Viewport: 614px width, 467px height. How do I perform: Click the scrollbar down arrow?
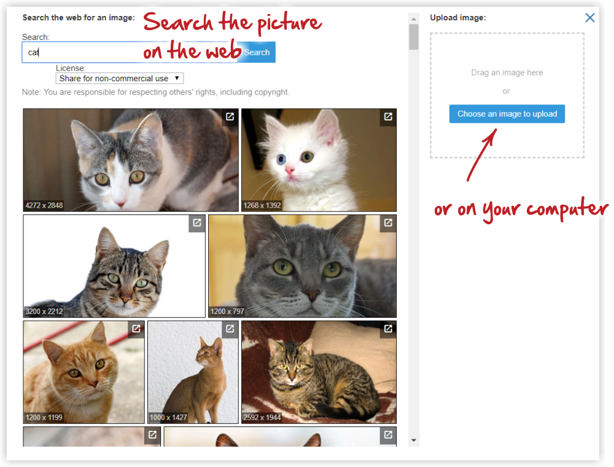tap(413, 441)
